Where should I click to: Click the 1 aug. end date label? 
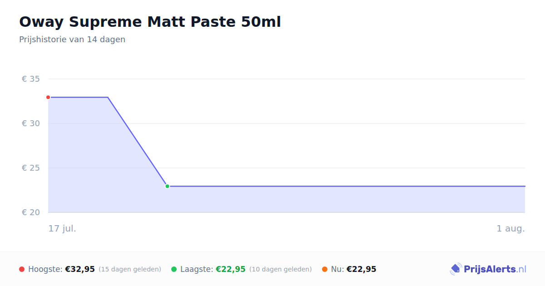click(x=510, y=228)
